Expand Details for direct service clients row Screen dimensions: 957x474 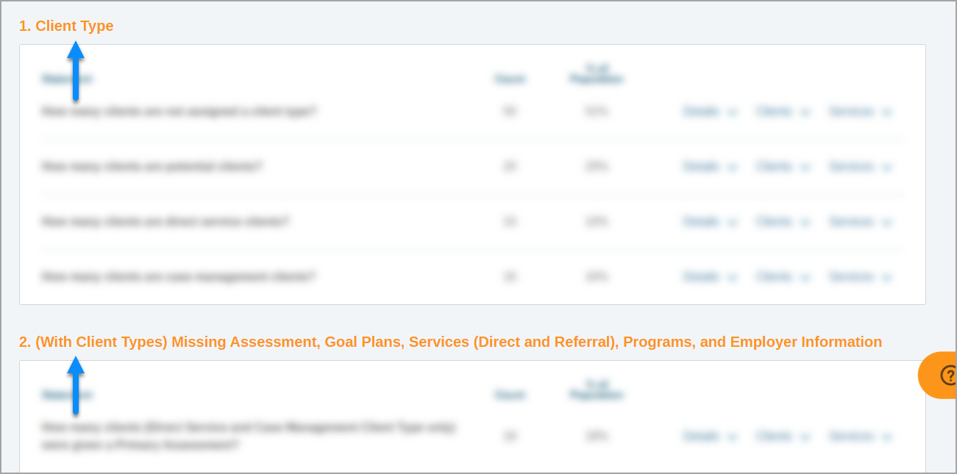coord(710,222)
